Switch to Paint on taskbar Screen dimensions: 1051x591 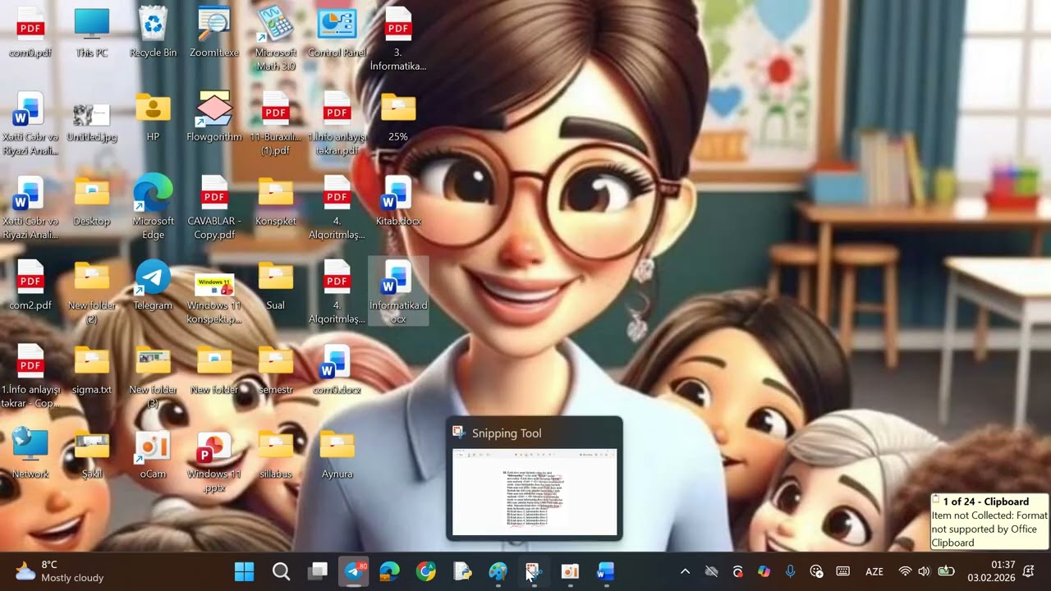click(498, 571)
